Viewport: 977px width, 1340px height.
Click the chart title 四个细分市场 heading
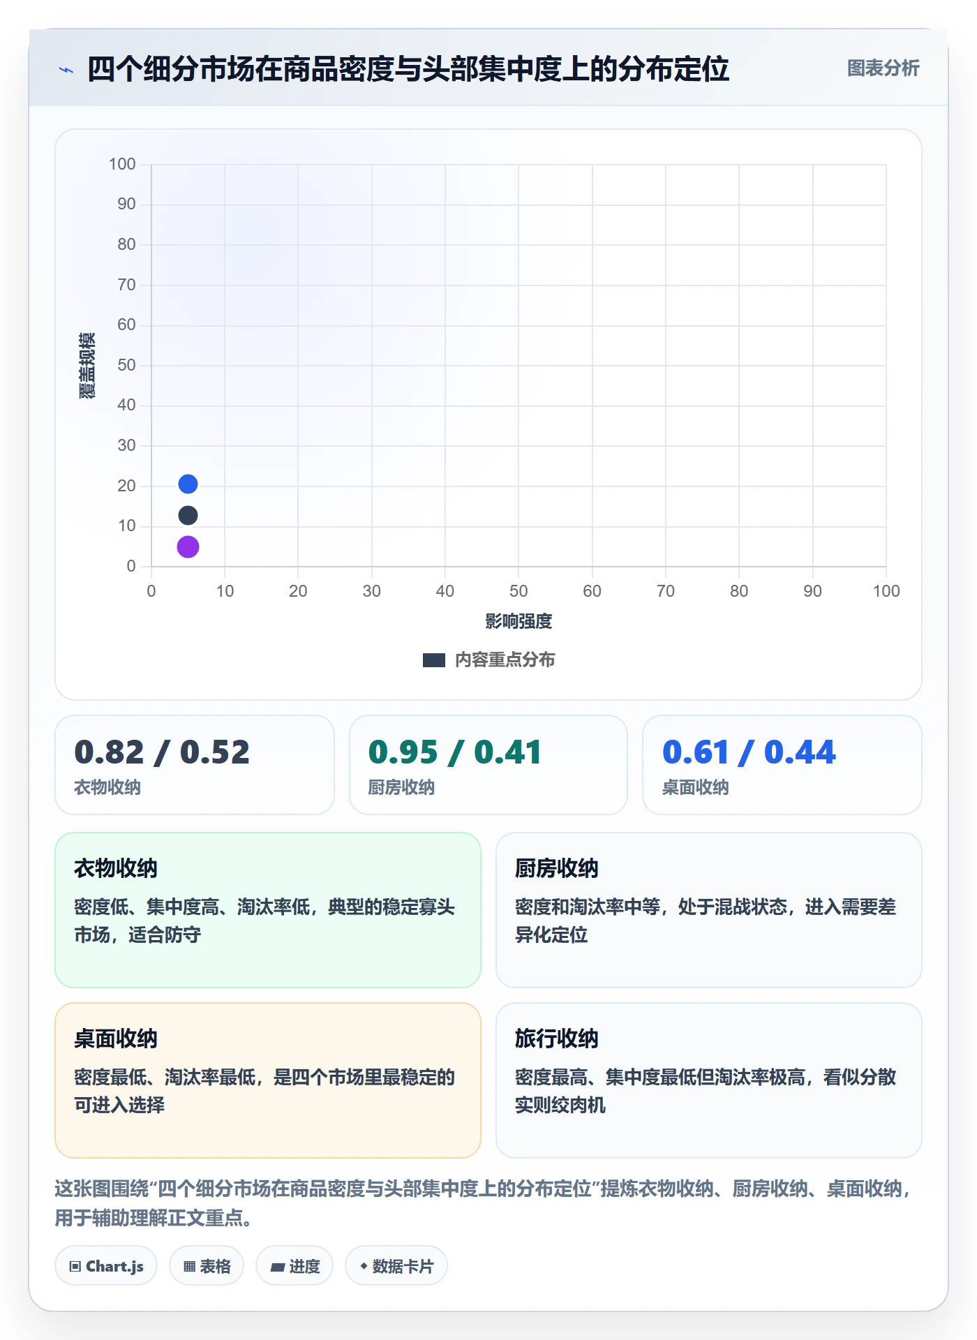(408, 69)
